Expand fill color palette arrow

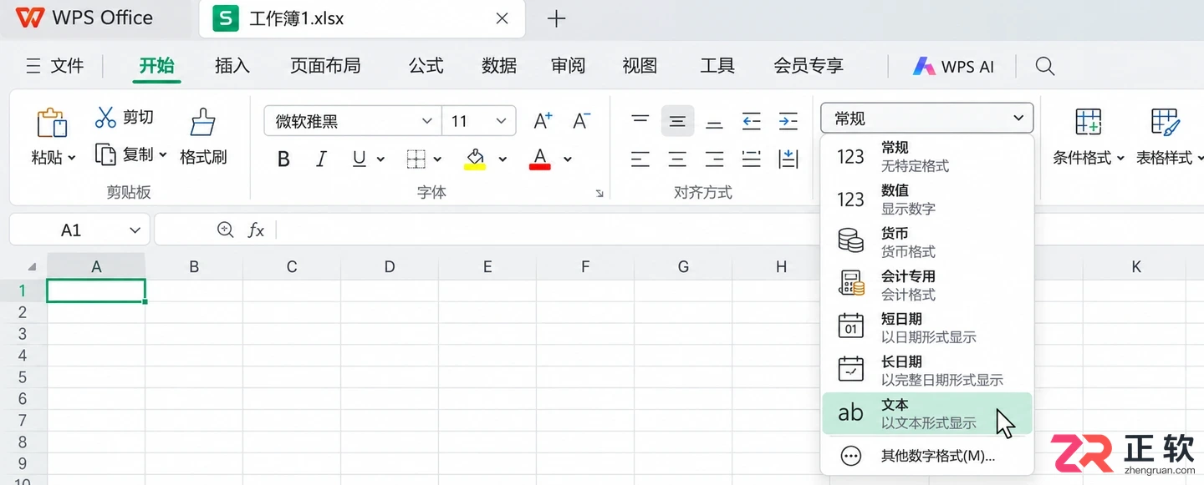coord(503,159)
